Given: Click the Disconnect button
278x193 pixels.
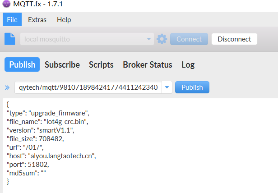Looking at the screenshot, I should [234, 39].
